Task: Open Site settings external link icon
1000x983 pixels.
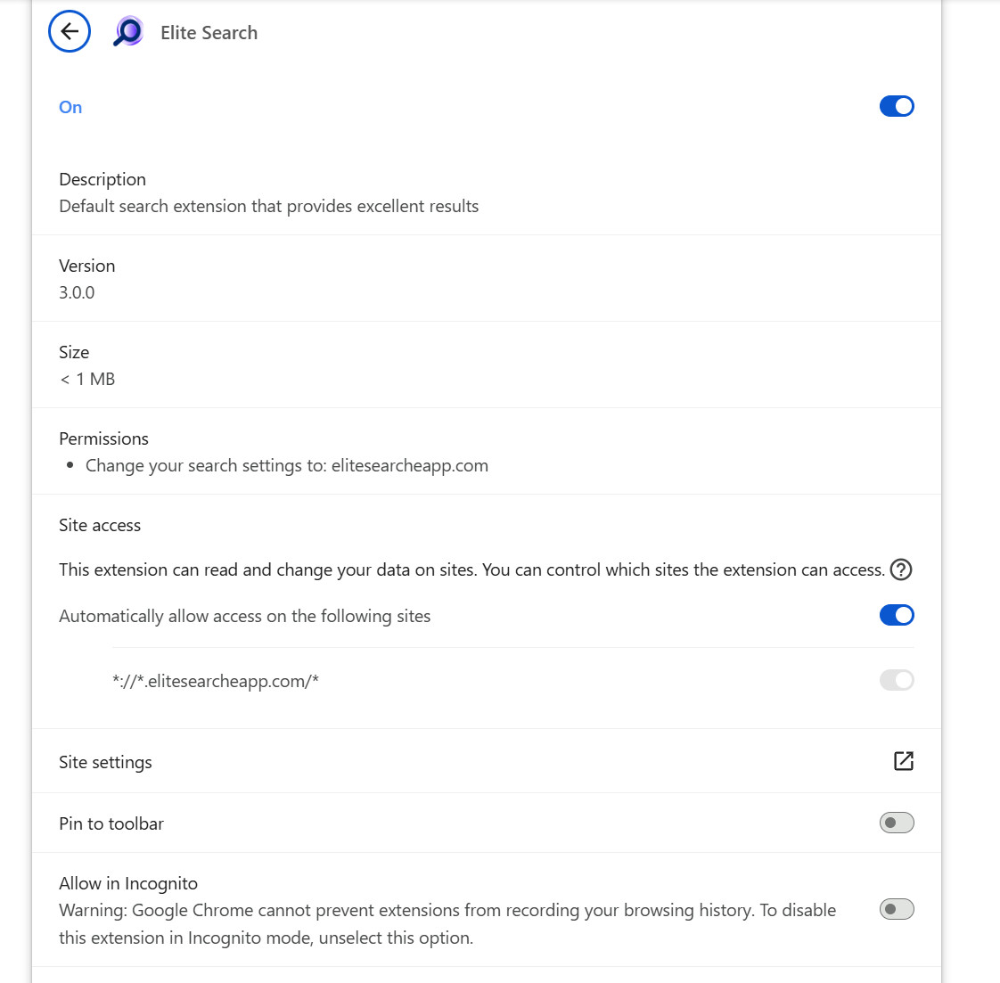Action: point(903,761)
